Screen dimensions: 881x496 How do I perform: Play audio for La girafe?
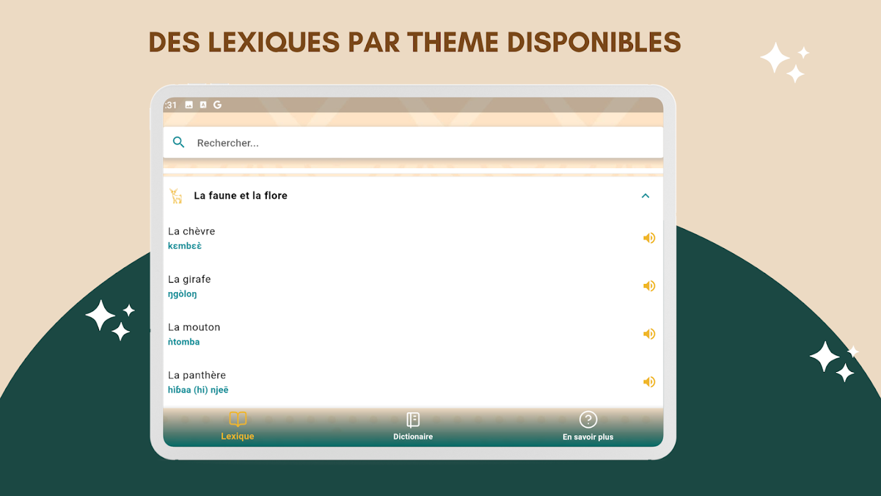pos(649,286)
